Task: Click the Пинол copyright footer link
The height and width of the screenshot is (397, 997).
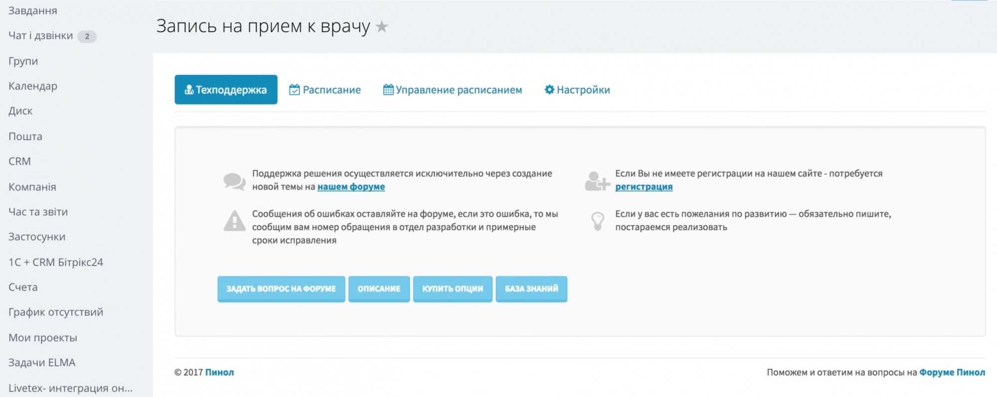Action: tap(219, 373)
